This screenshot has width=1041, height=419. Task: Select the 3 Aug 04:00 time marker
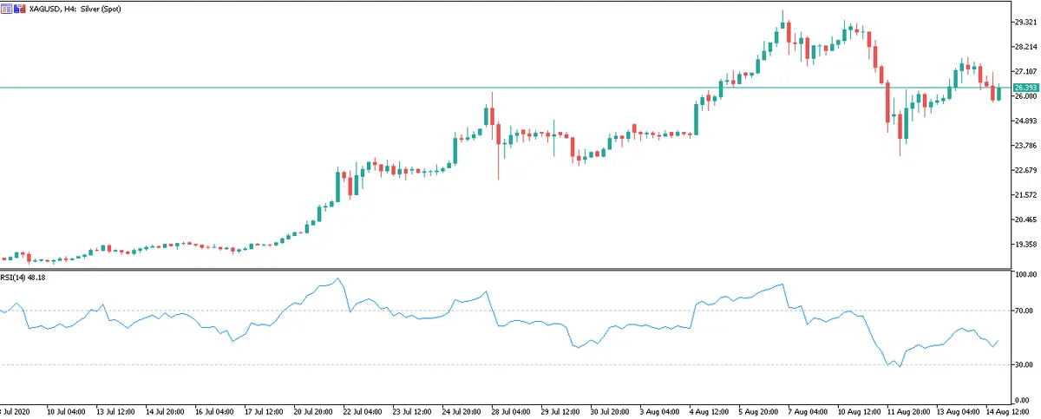(661, 409)
